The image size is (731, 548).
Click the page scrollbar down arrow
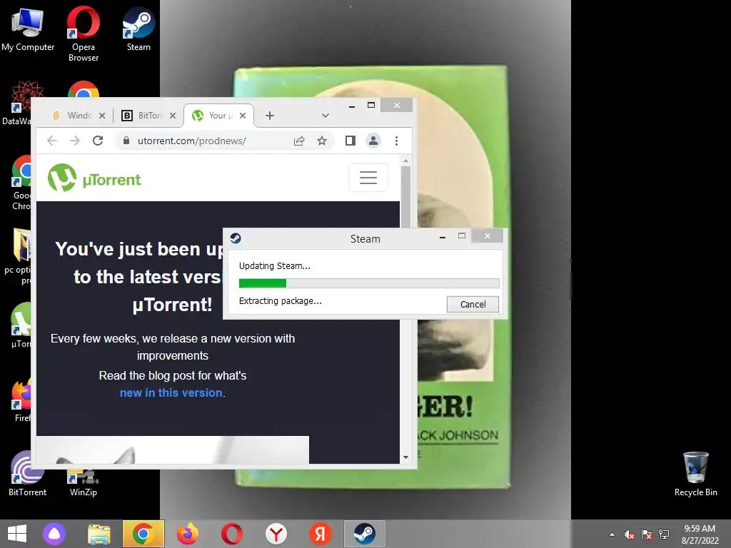(405, 457)
